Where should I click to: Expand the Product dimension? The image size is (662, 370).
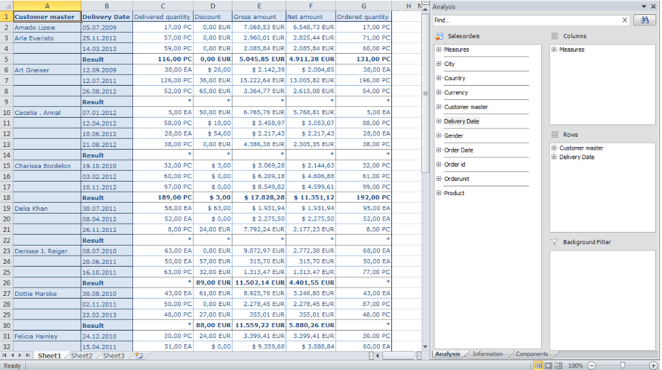pos(438,192)
